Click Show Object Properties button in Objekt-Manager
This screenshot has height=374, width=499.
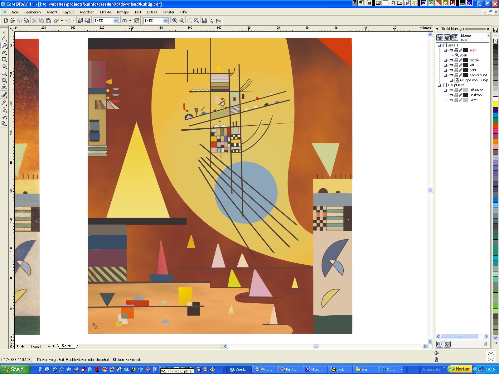tap(440, 37)
